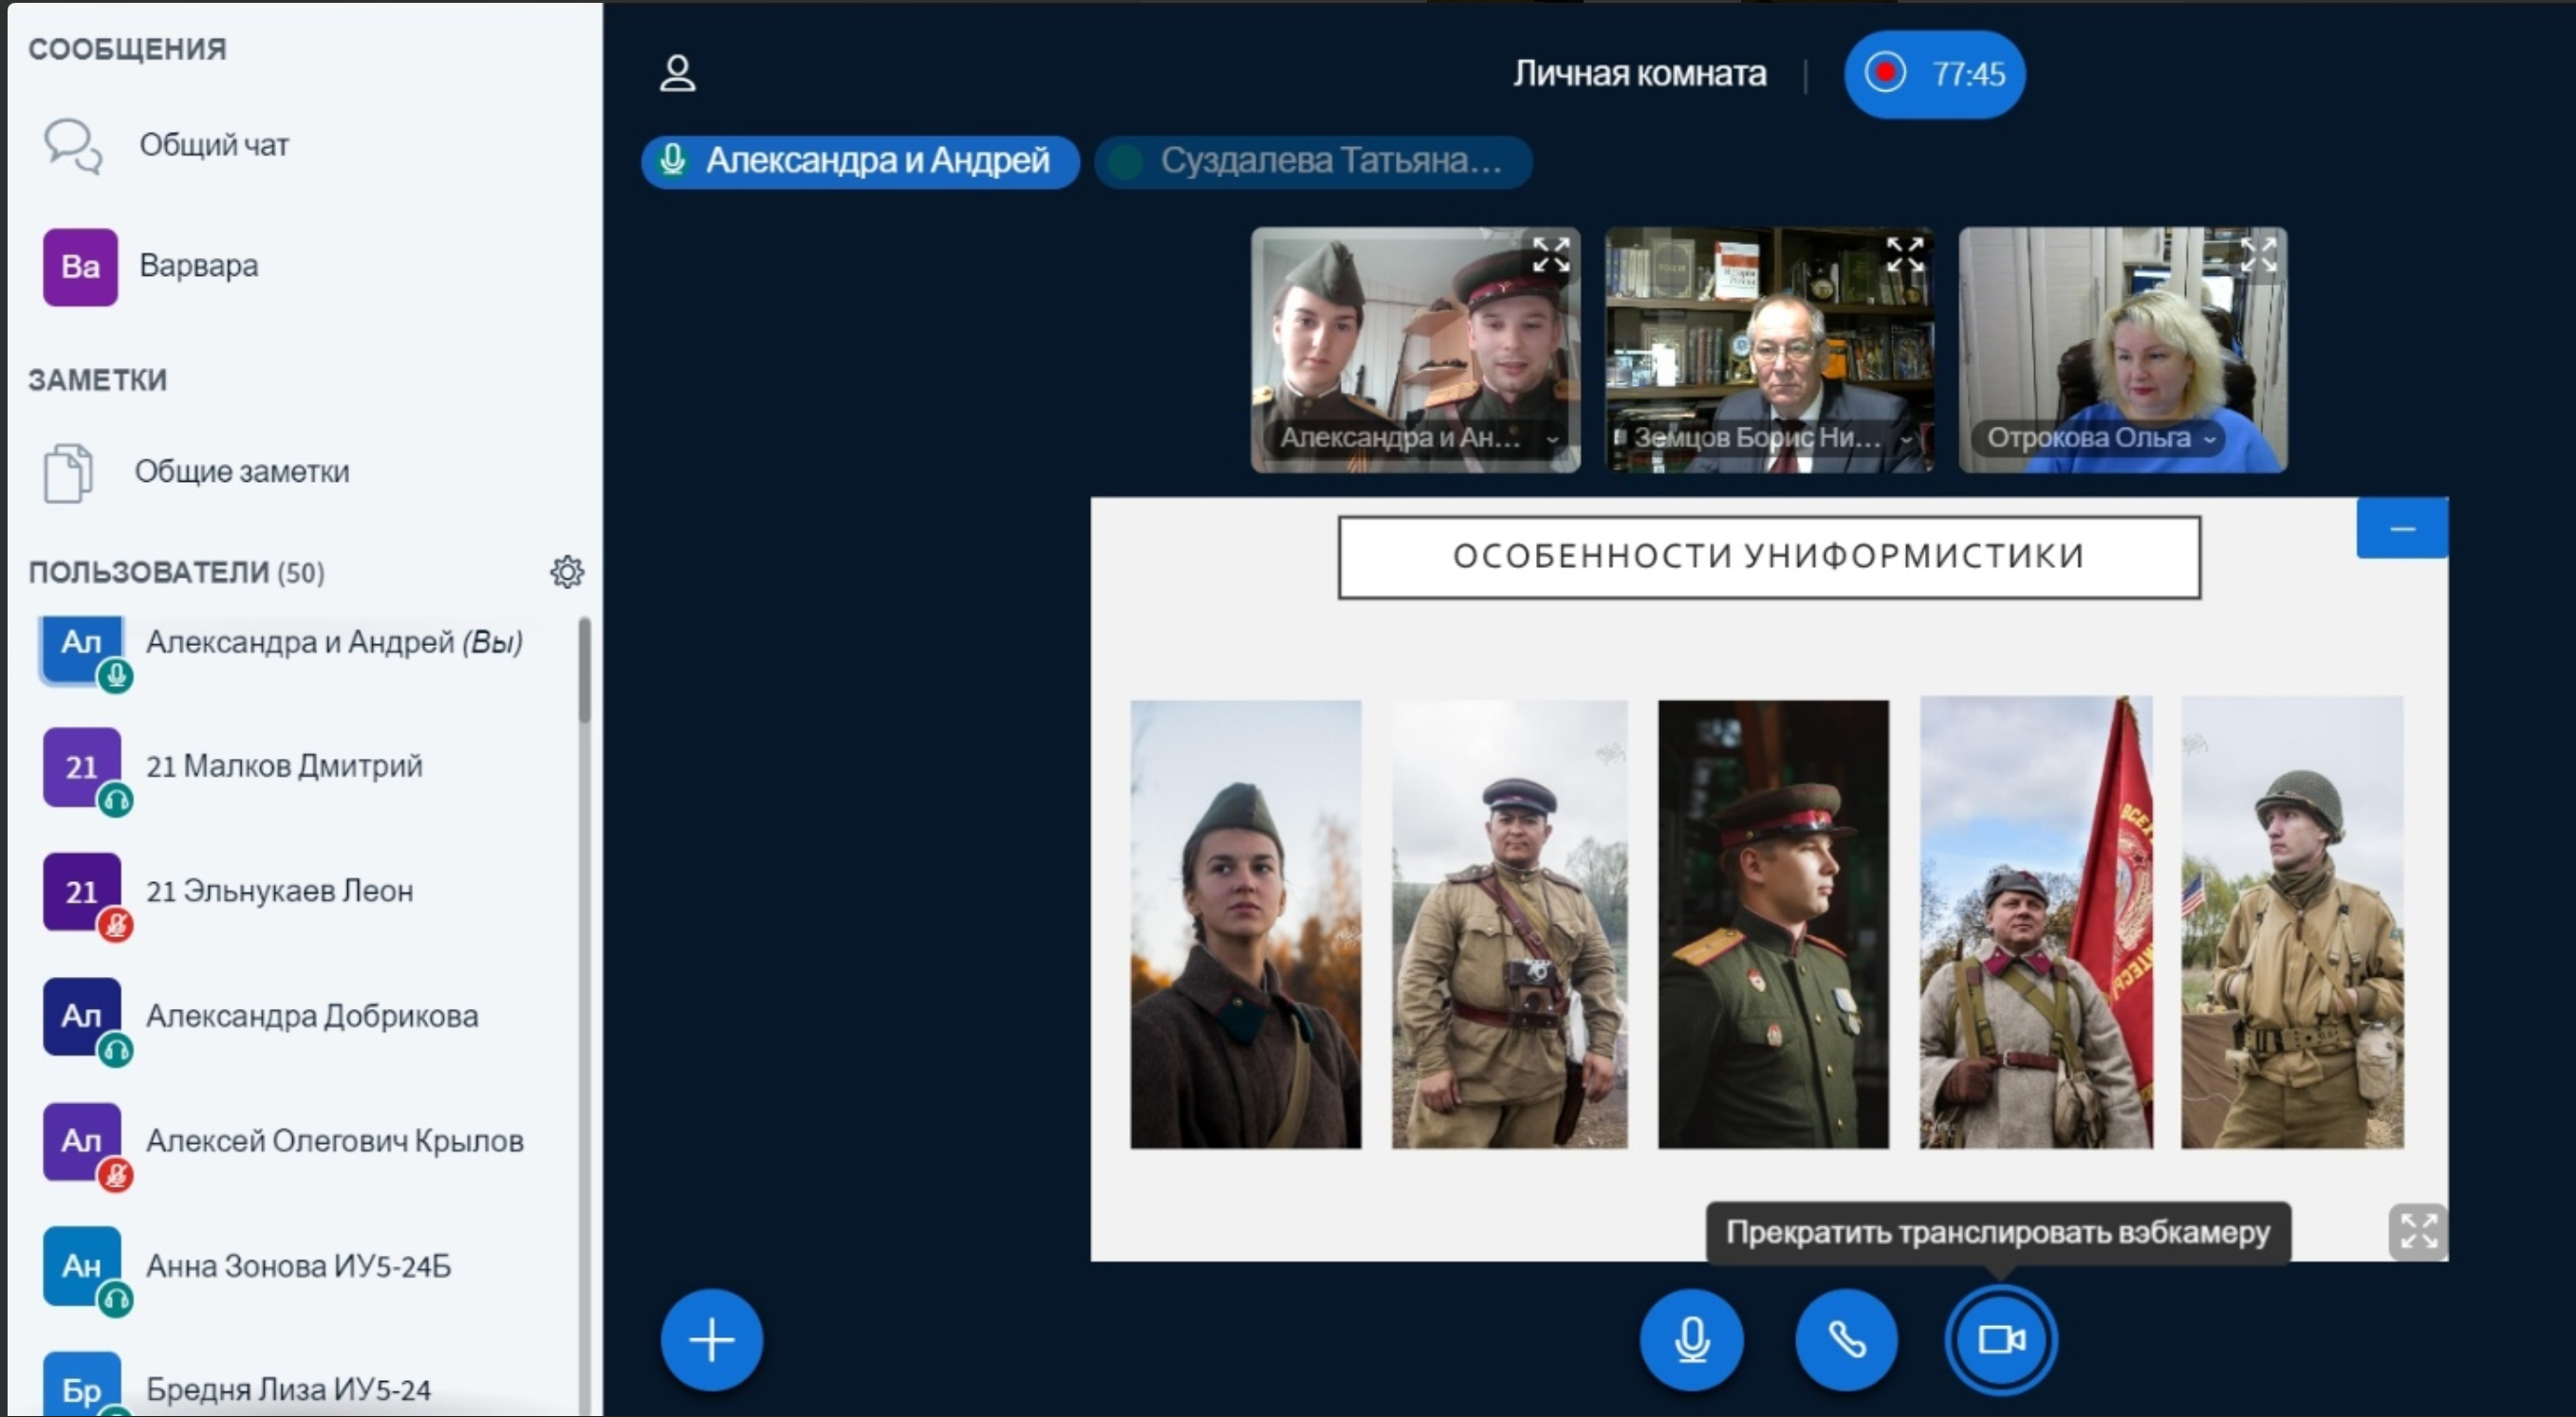2576x1417 pixels.
Task: Click the recording indicator showing 77:45
Action: pyautogui.click(x=1934, y=74)
